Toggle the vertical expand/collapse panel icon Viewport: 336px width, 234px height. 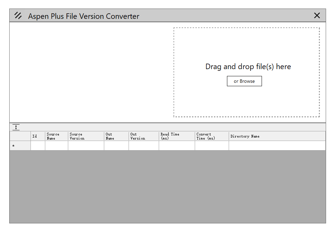point(16,127)
